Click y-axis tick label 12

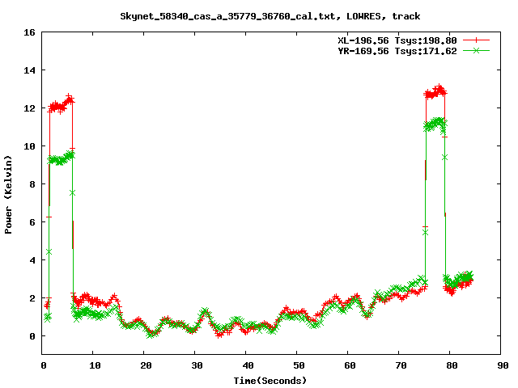[29, 108]
